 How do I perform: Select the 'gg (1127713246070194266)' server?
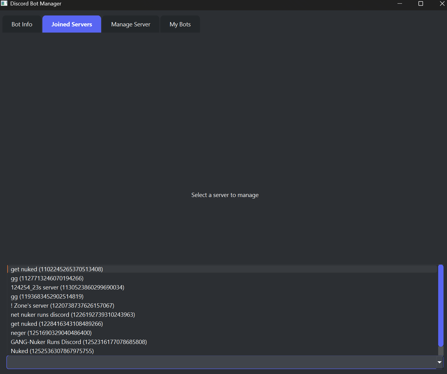[47, 278]
